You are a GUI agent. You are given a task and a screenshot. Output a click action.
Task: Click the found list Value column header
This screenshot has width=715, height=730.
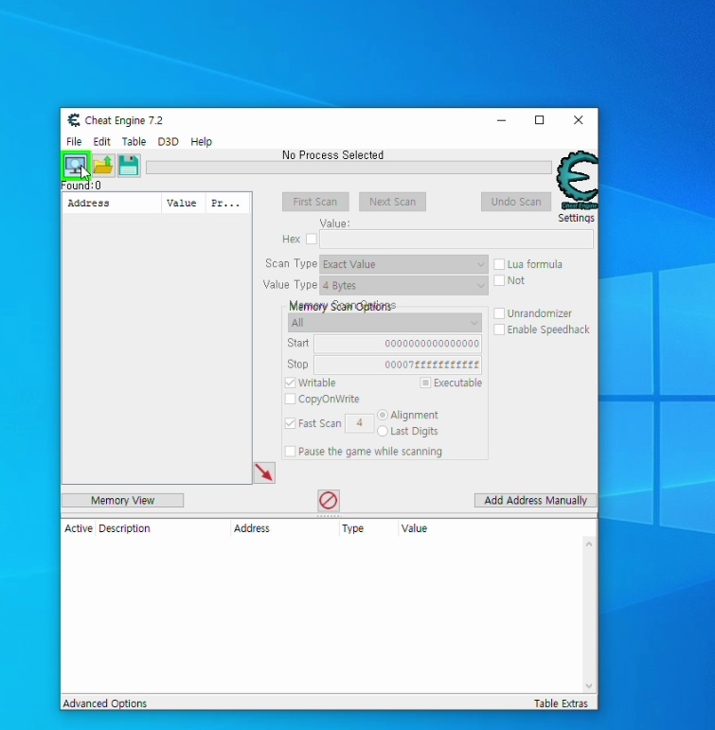184,204
